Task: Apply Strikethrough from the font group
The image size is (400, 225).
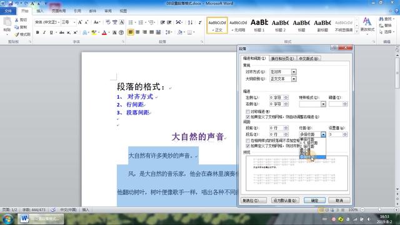Action: (62, 32)
